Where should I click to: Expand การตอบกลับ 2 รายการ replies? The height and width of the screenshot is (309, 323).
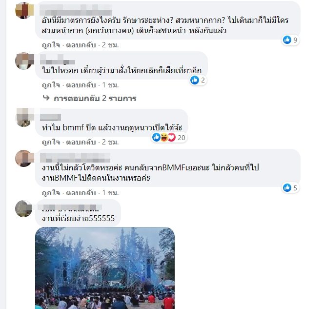coord(95,98)
